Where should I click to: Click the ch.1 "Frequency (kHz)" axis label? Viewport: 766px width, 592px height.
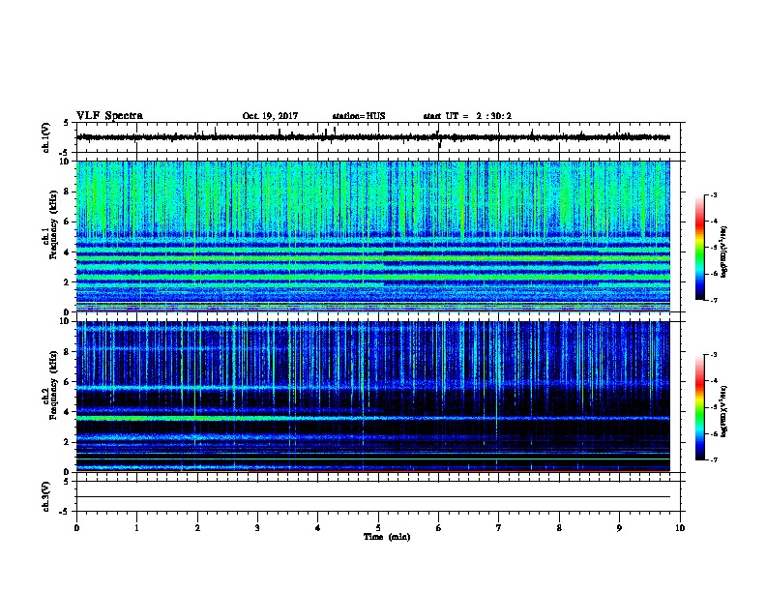[x=53, y=223]
